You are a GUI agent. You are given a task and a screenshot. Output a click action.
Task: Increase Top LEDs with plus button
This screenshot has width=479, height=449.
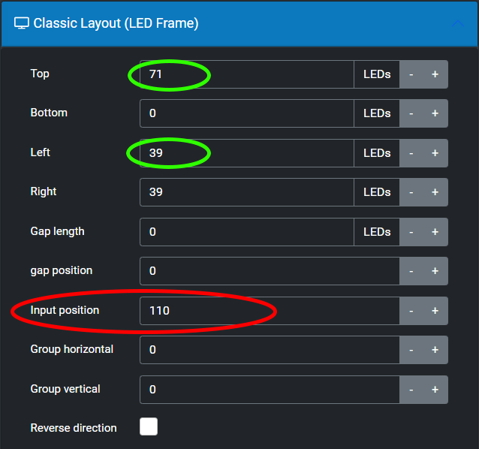coord(435,74)
